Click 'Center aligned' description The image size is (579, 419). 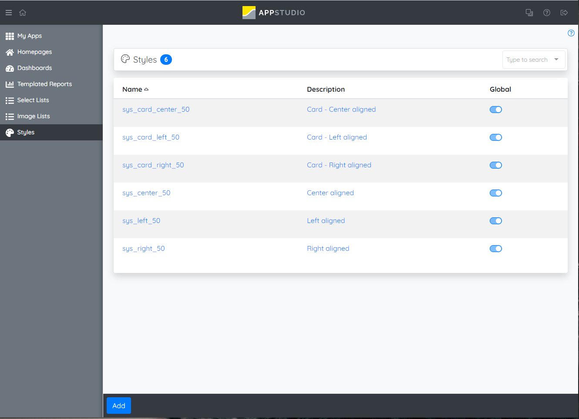330,193
